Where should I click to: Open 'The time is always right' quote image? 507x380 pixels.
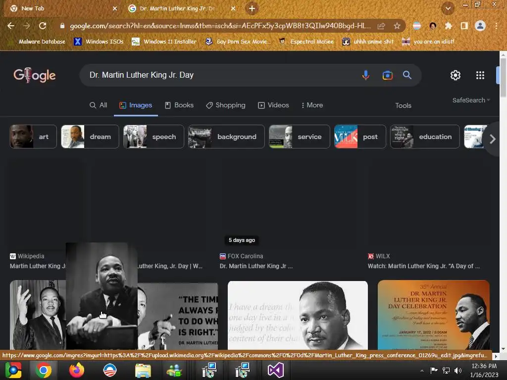coord(178,316)
